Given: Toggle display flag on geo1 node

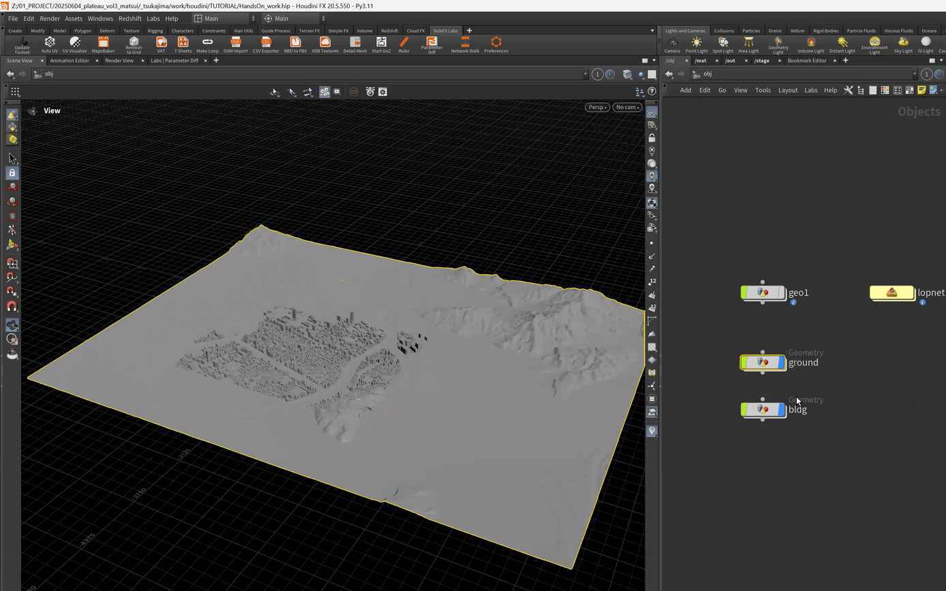Looking at the screenshot, I should pyautogui.click(x=781, y=292).
